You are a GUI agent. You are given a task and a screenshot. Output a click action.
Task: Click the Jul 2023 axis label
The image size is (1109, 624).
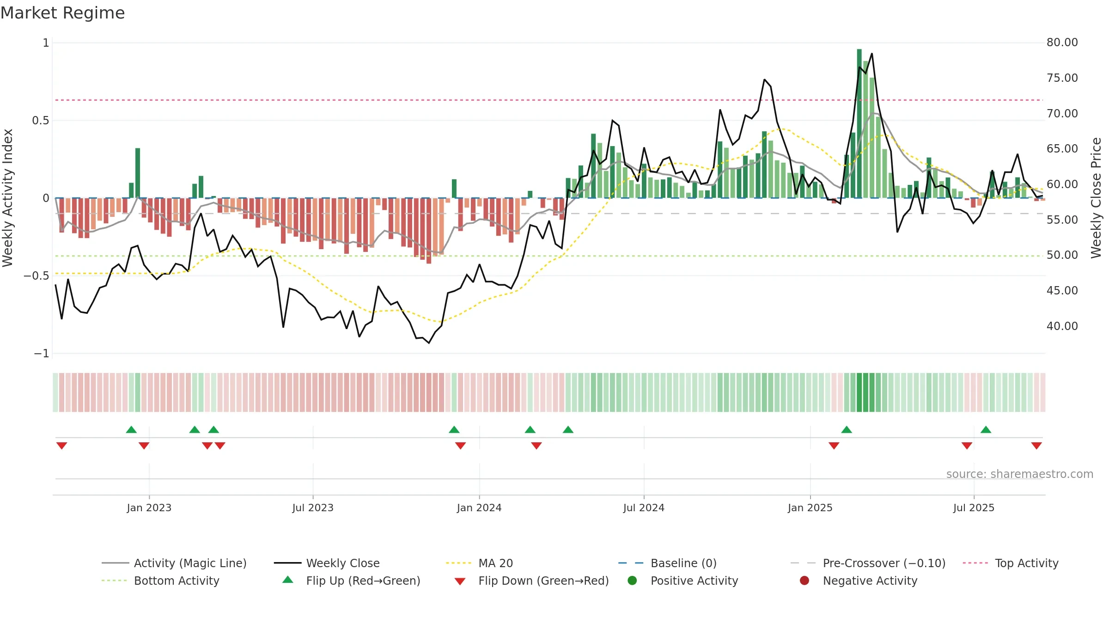313,508
